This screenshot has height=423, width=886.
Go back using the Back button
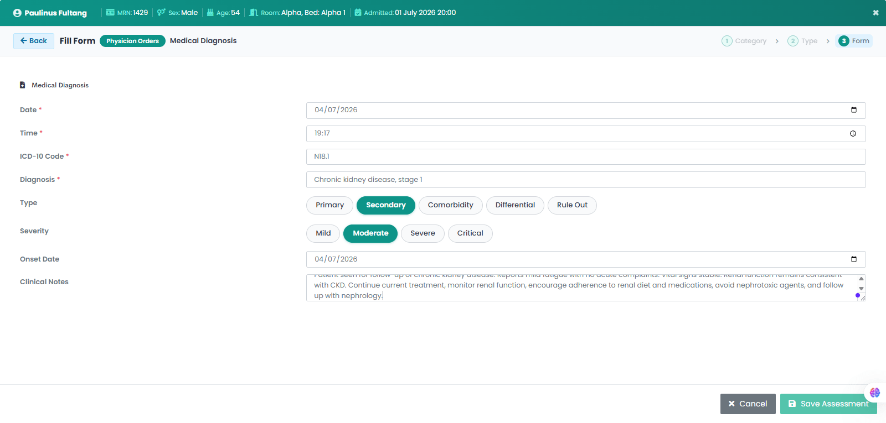coord(34,41)
